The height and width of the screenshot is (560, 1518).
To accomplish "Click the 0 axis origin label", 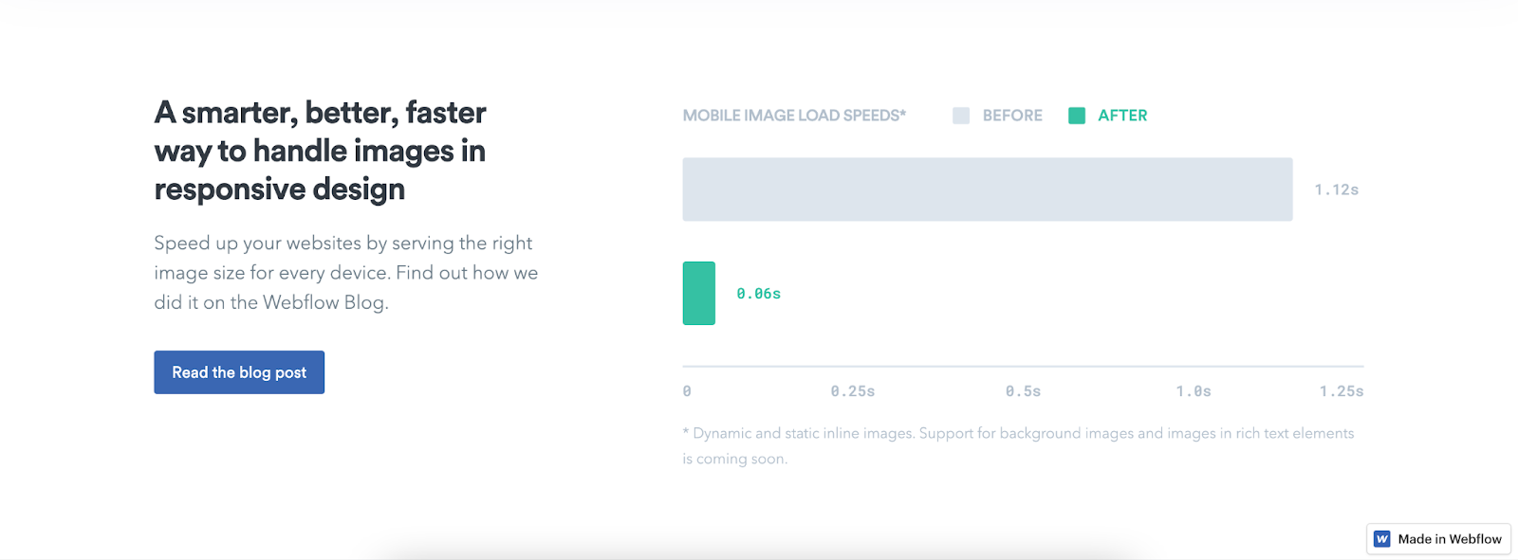I will [687, 391].
